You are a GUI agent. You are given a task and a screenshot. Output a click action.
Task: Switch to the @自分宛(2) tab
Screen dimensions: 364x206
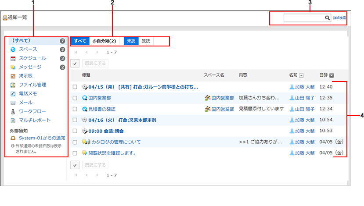[x=104, y=41]
